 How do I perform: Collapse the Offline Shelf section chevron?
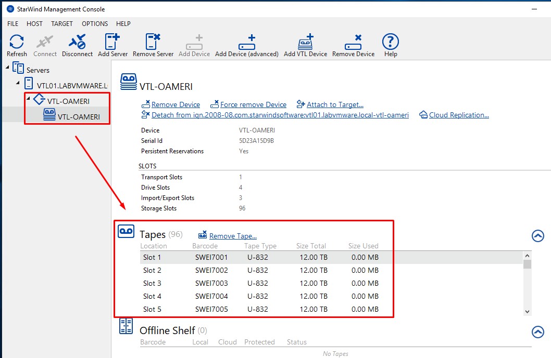tap(538, 332)
